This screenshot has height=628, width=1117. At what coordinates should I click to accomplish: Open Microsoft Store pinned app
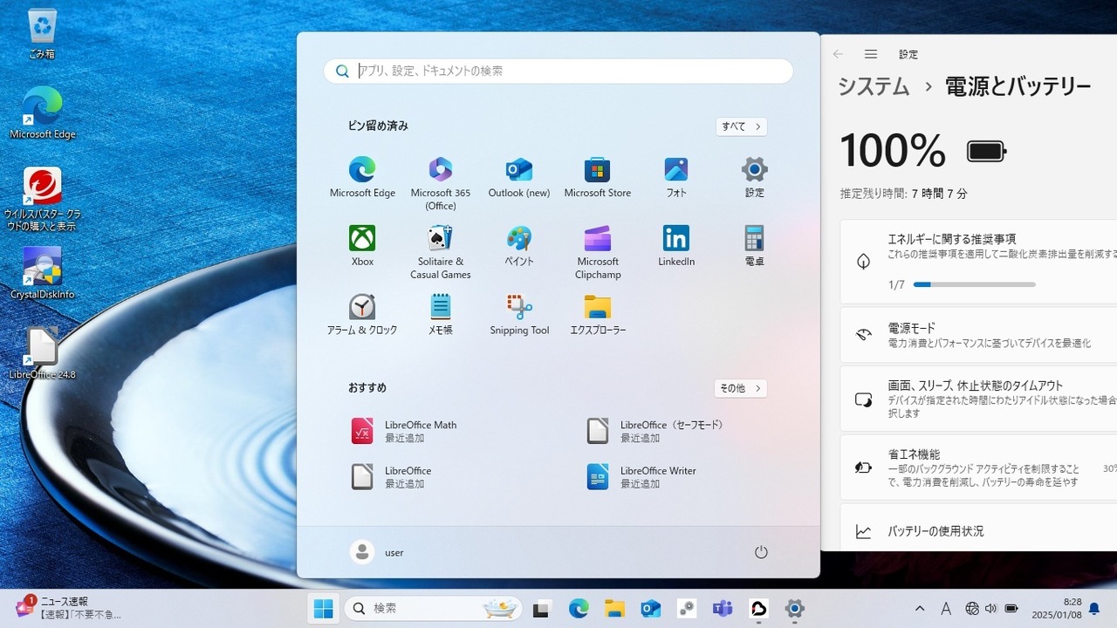pos(598,177)
